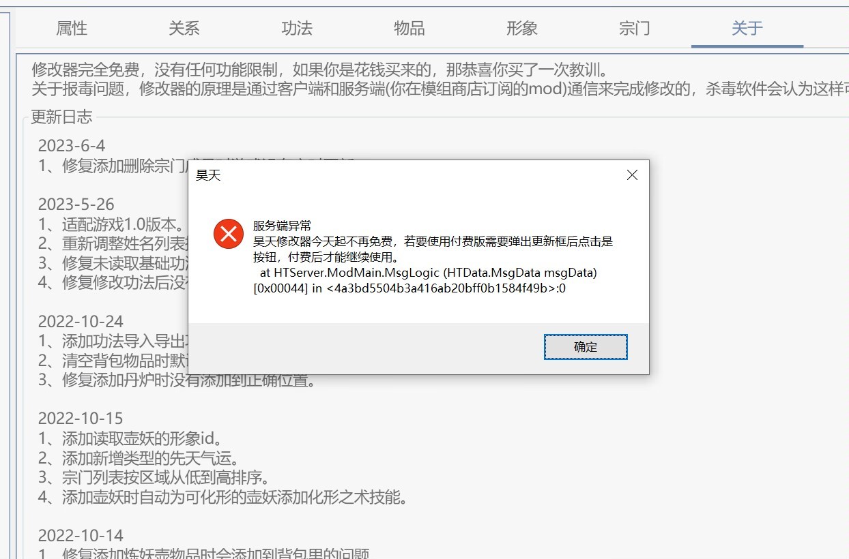
Task: Click the 服务端异常 heading text
Action: [x=282, y=226]
